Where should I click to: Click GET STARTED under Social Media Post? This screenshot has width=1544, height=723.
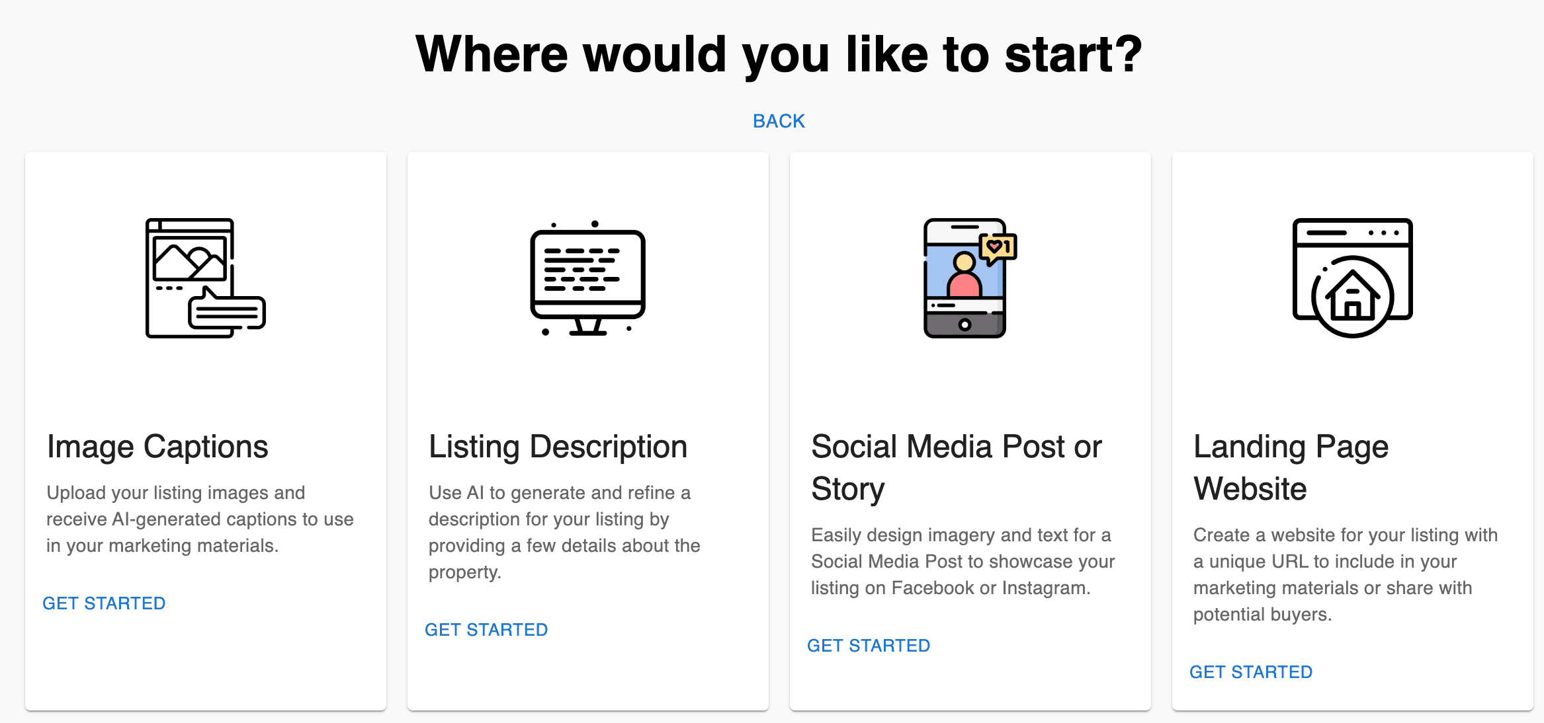pos(869,645)
